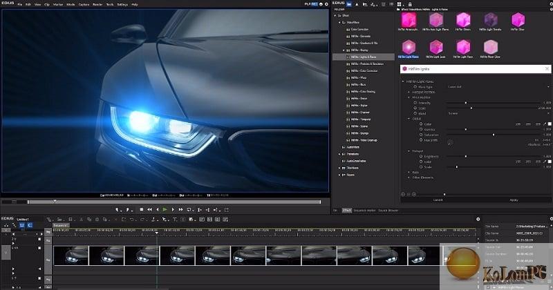Toggle the blue timeline mode button left of the C button
Screen dimensions: 553x290
pos(22,225)
